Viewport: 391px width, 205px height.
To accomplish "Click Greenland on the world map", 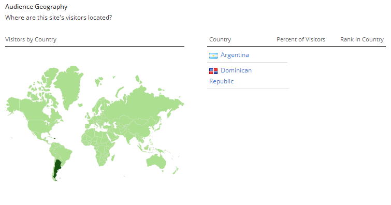I will (68, 85).
